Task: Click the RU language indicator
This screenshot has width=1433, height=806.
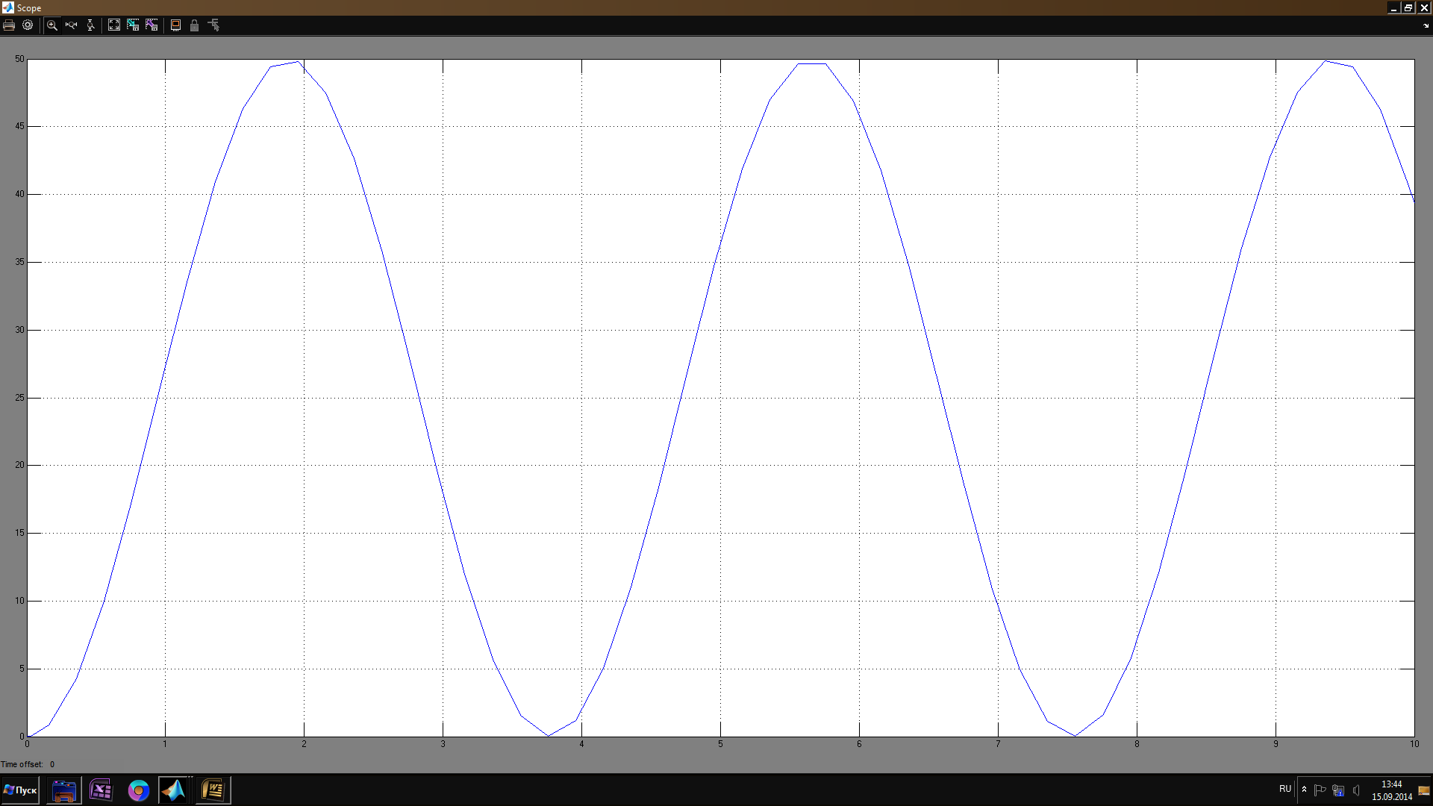Action: (x=1285, y=789)
